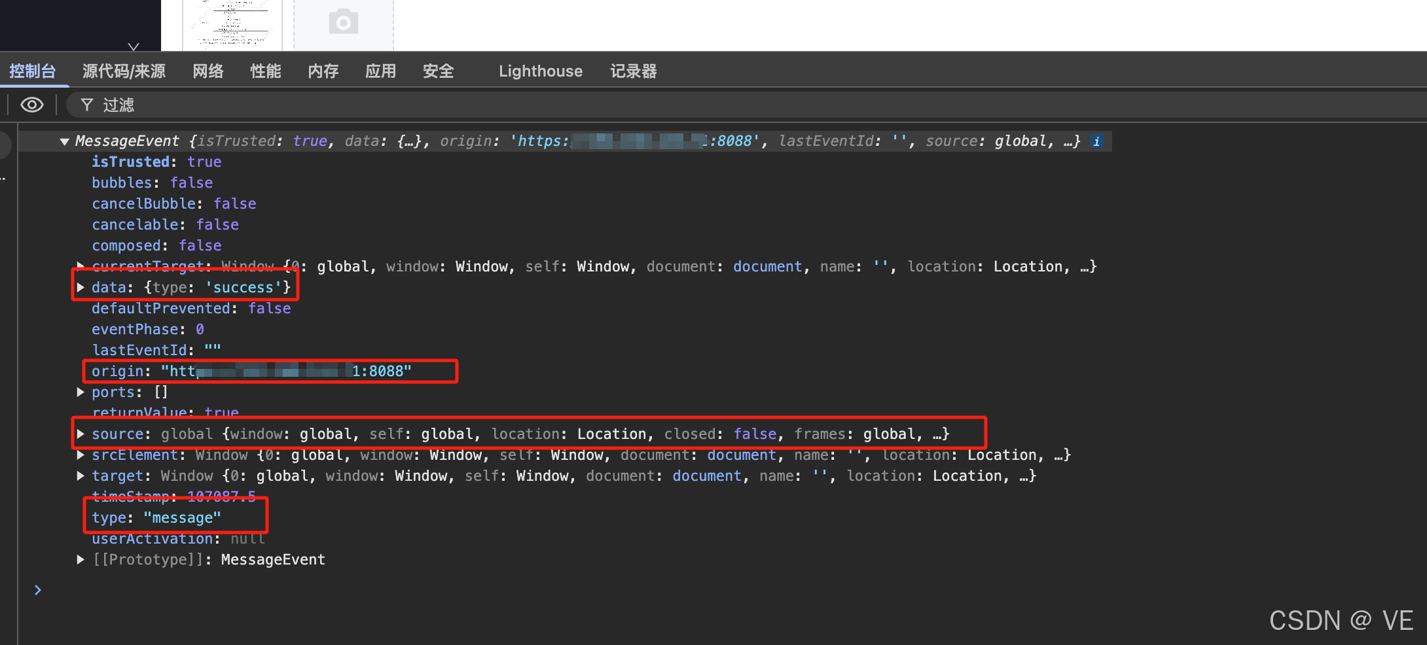This screenshot has width=1427, height=645.
Task: Open the 性能 tab
Action: pyautogui.click(x=266, y=71)
